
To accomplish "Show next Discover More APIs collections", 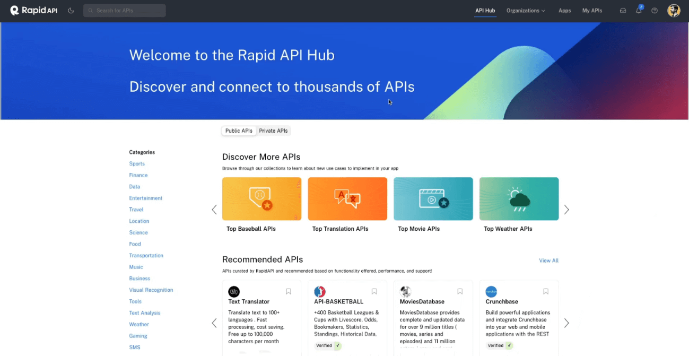I will coord(566,210).
